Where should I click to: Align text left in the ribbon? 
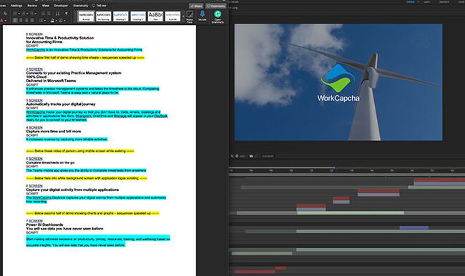(x=15, y=20)
